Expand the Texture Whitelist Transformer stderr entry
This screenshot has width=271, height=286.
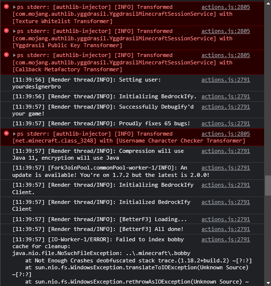pyautogui.click(x=14, y=7)
